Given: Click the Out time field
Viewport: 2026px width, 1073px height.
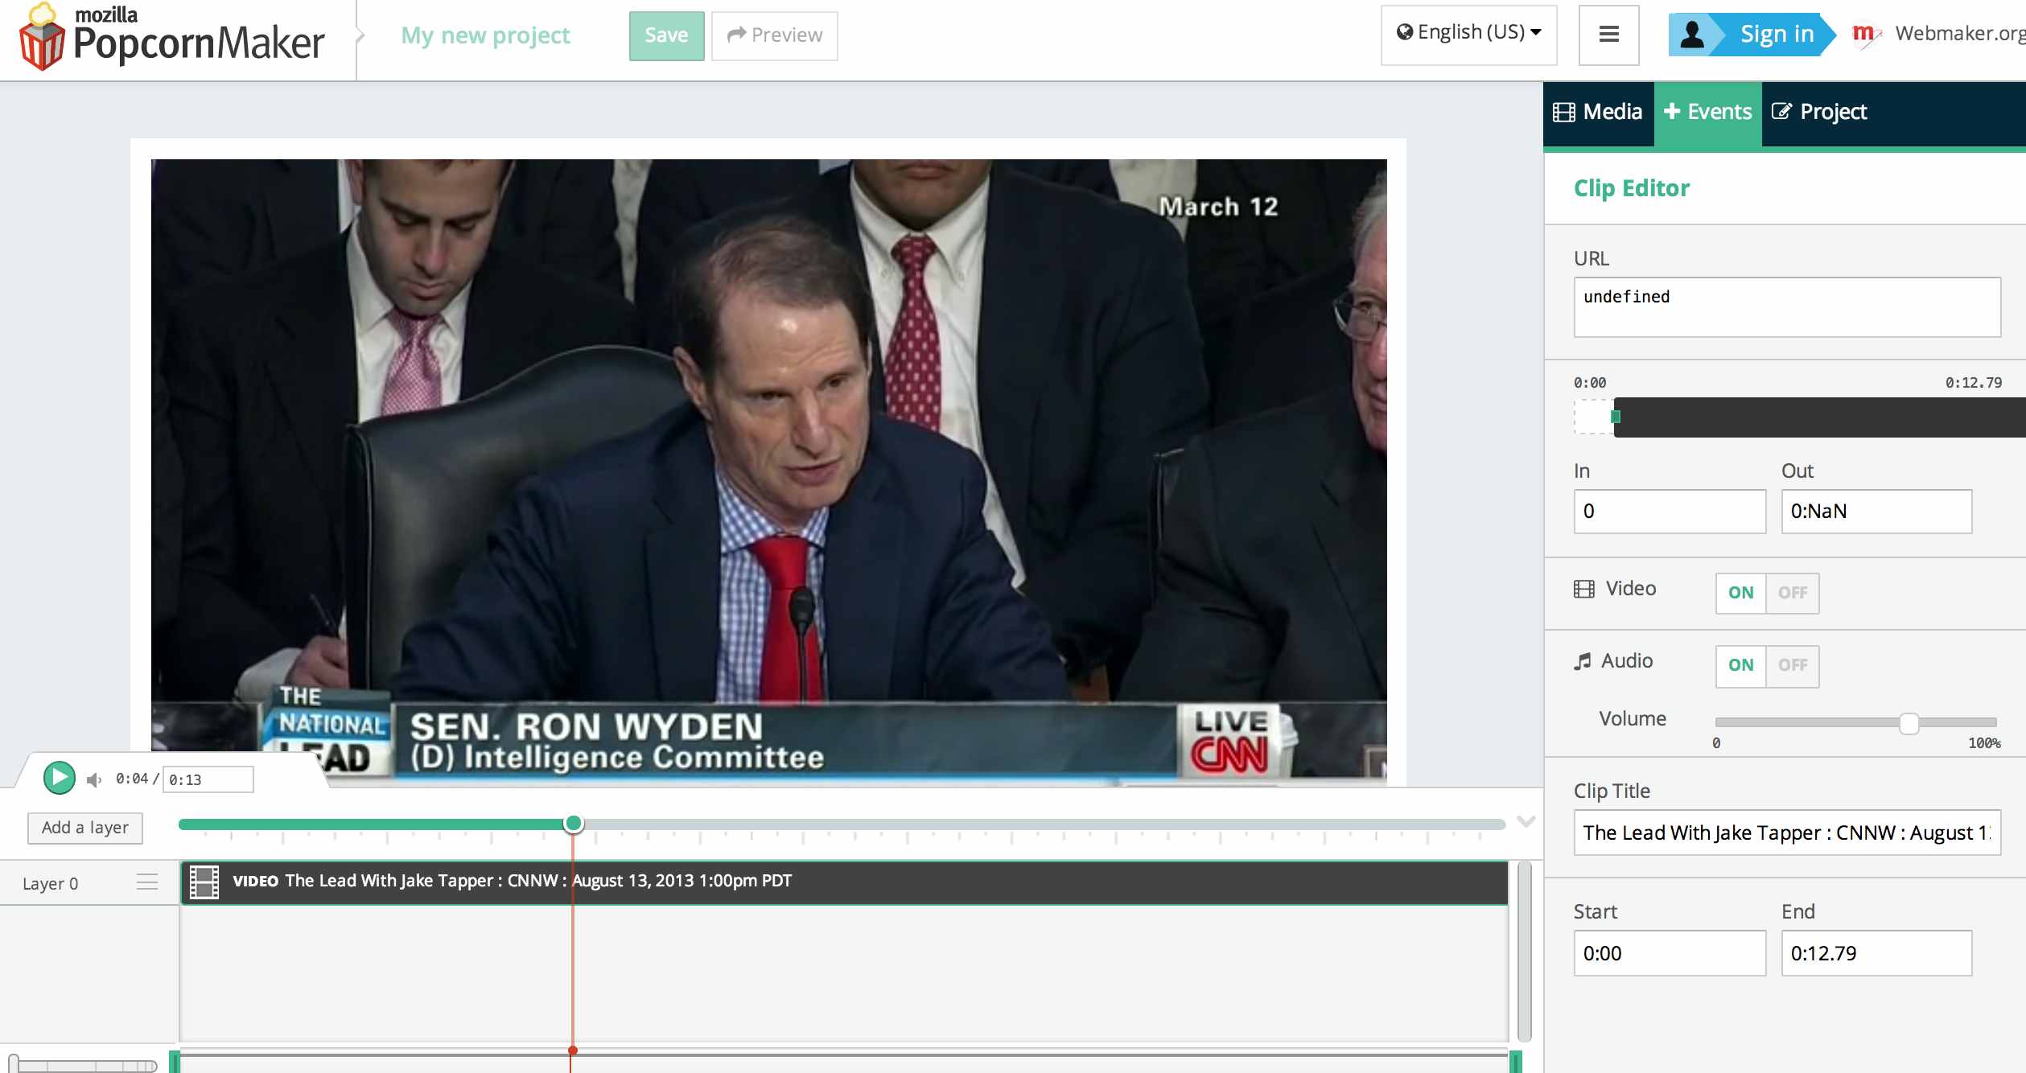Looking at the screenshot, I should click(x=1876, y=512).
